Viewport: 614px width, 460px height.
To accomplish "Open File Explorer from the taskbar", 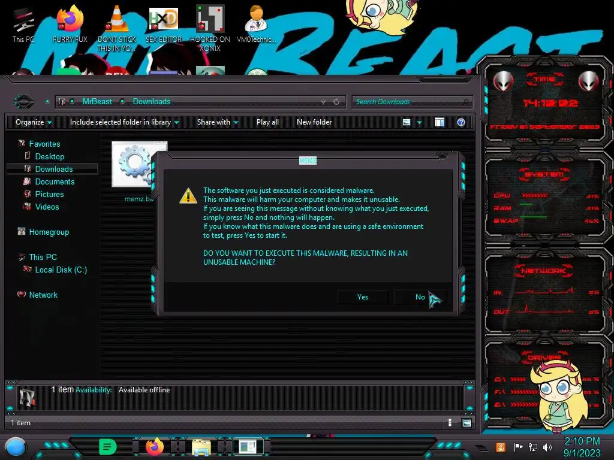I will [x=201, y=447].
